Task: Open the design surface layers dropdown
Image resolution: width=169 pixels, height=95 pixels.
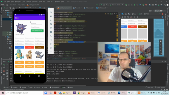Action: click(x=123, y=14)
